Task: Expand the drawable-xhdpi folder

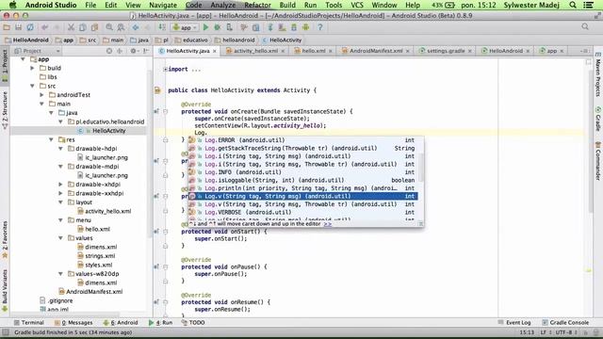Action: tap(60, 185)
